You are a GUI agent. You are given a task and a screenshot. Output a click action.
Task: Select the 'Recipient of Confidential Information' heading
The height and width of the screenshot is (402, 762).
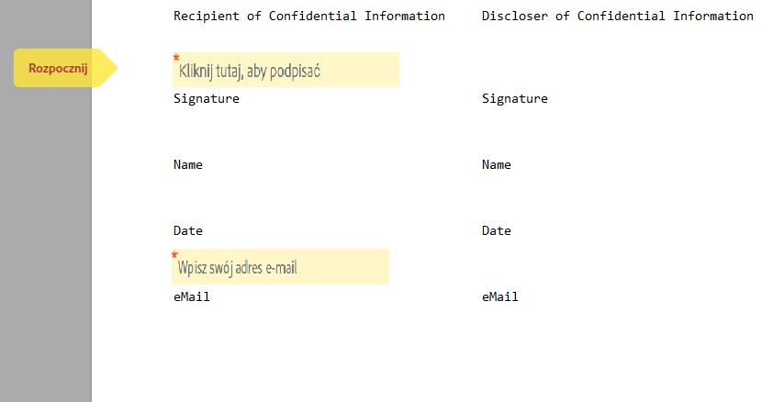point(309,16)
